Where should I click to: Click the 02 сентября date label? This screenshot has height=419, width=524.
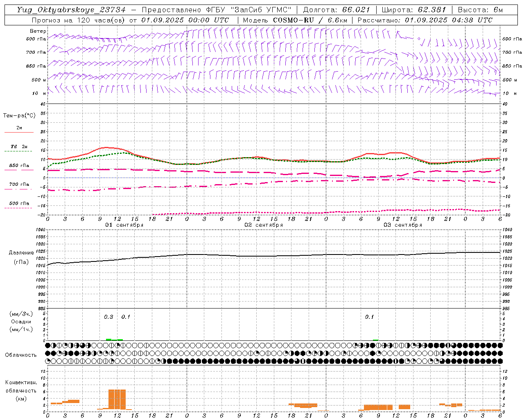[264, 225]
